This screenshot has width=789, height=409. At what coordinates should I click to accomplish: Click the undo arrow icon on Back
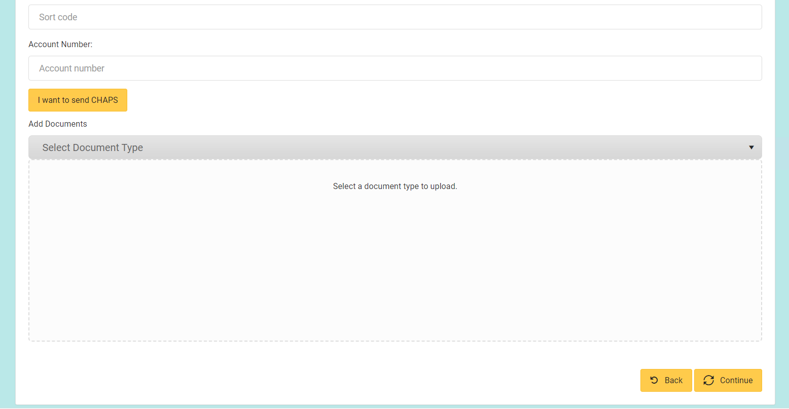pos(654,380)
